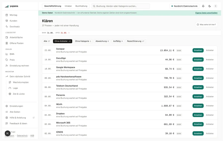Viewport: 223px width, 141px height.
Task: Open notifications bell icon
Action: tap(203, 6)
